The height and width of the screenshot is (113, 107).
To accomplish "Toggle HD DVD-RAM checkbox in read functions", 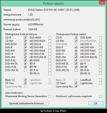I will 50,51.
